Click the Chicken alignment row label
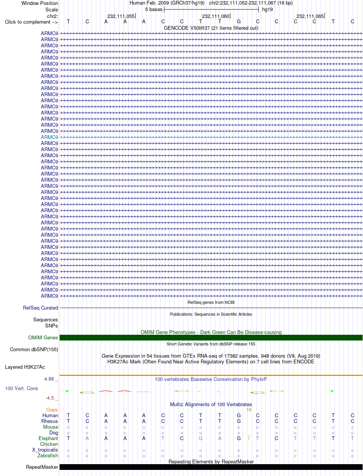Viewport: 363px width, 476px height. point(49,444)
